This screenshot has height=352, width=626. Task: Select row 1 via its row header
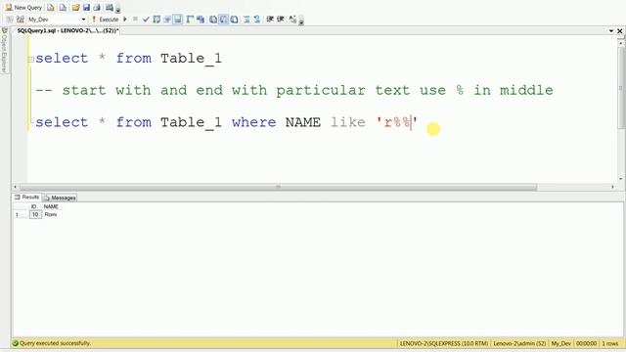pos(20,215)
